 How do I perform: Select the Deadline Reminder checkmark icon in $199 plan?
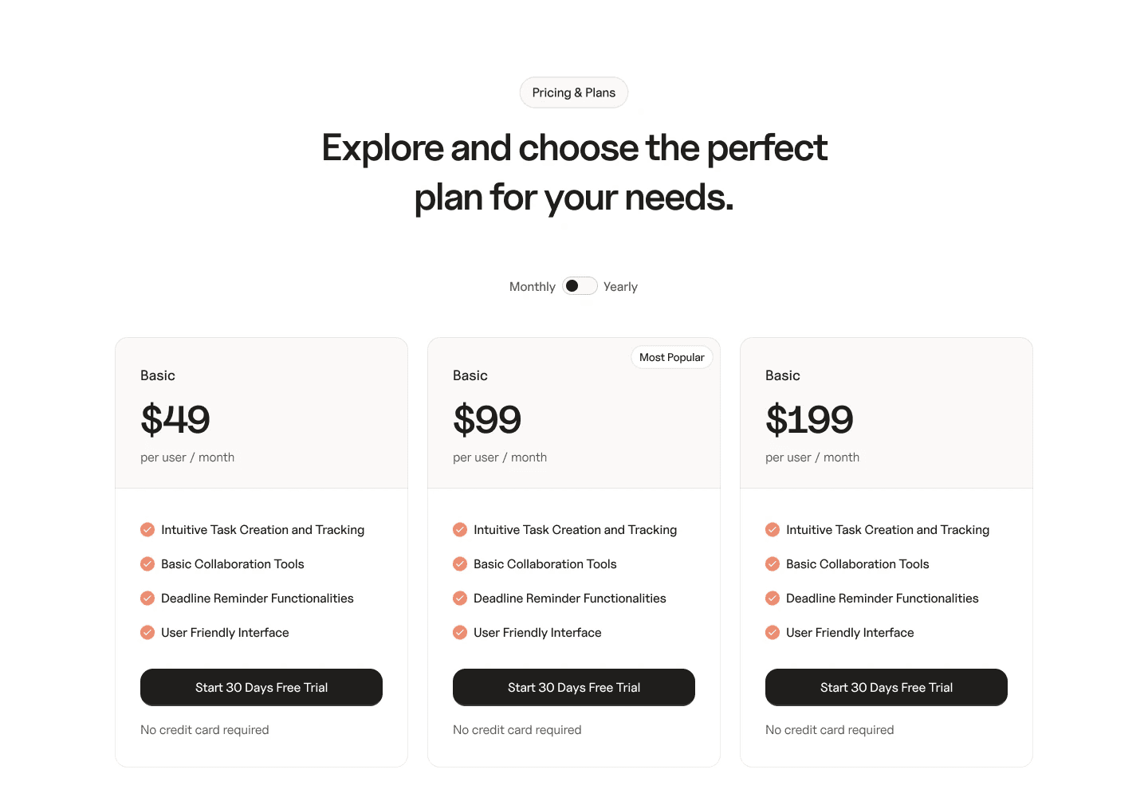point(773,598)
